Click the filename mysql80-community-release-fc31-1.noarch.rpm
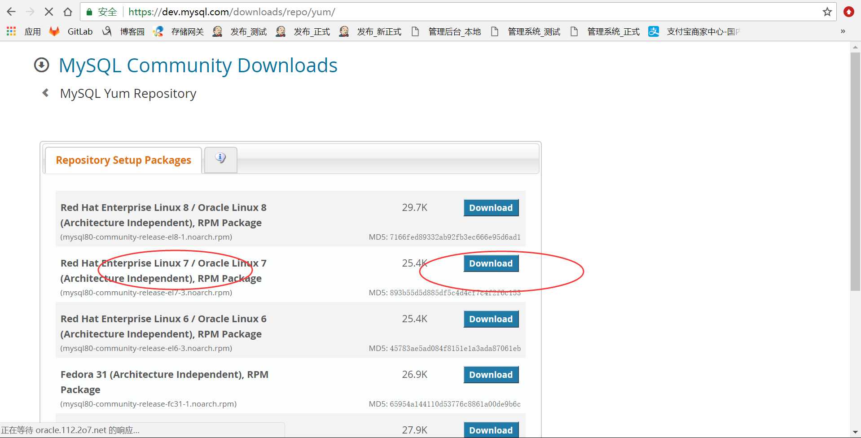The height and width of the screenshot is (438, 861). tap(149, 404)
